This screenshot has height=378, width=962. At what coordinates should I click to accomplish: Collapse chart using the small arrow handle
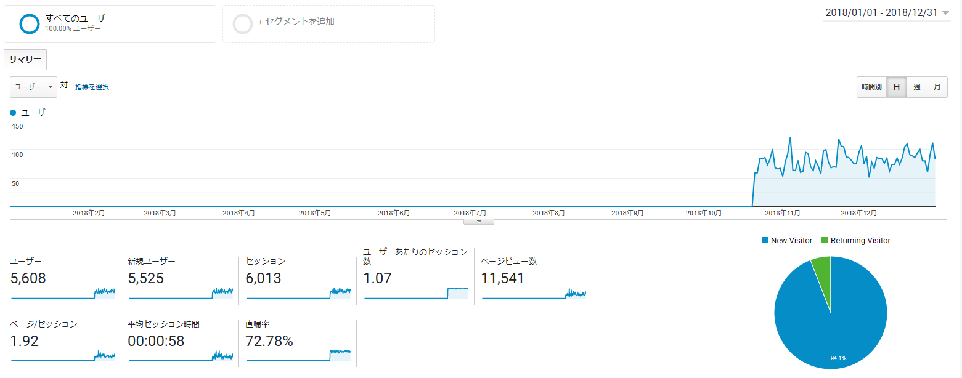coord(479,221)
